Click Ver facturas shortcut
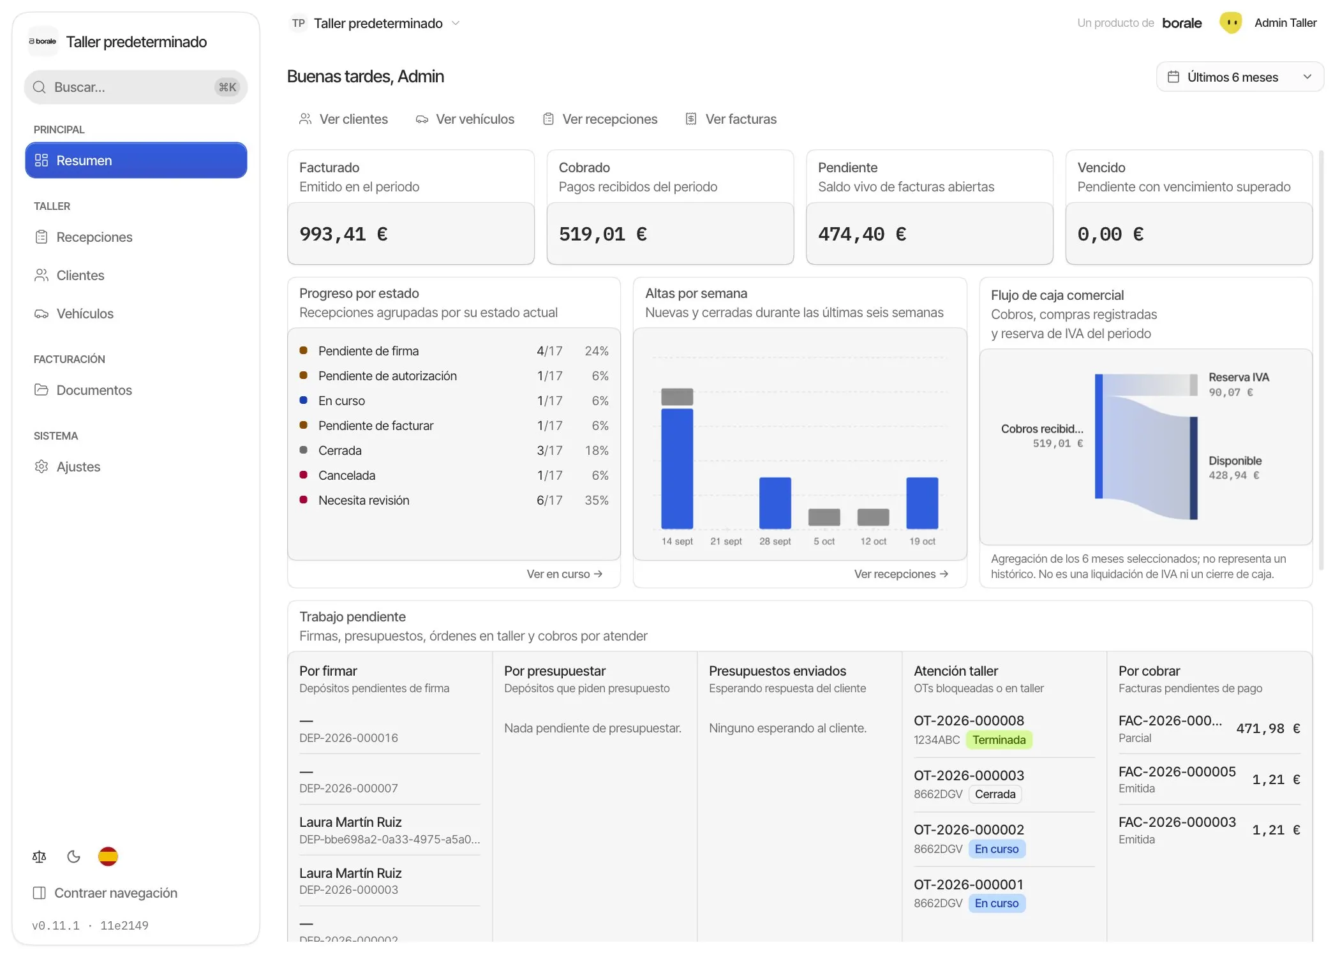The height and width of the screenshot is (957, 1340). [731, 119]
